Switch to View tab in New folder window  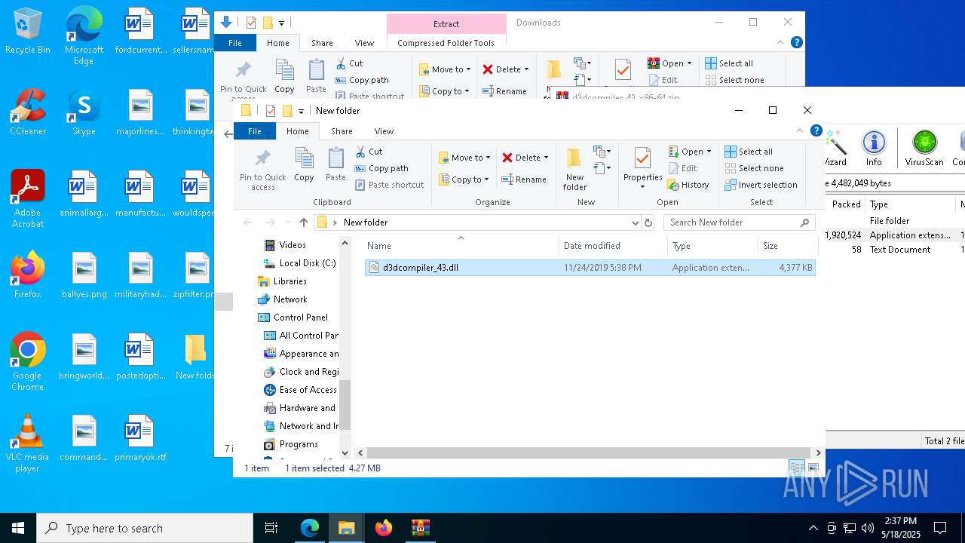tap(384, 131)
